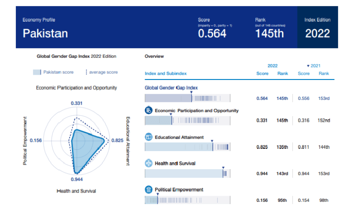Click the Economy Profile label
This screenshot has height=212, width=353.
tap(39, 20)
